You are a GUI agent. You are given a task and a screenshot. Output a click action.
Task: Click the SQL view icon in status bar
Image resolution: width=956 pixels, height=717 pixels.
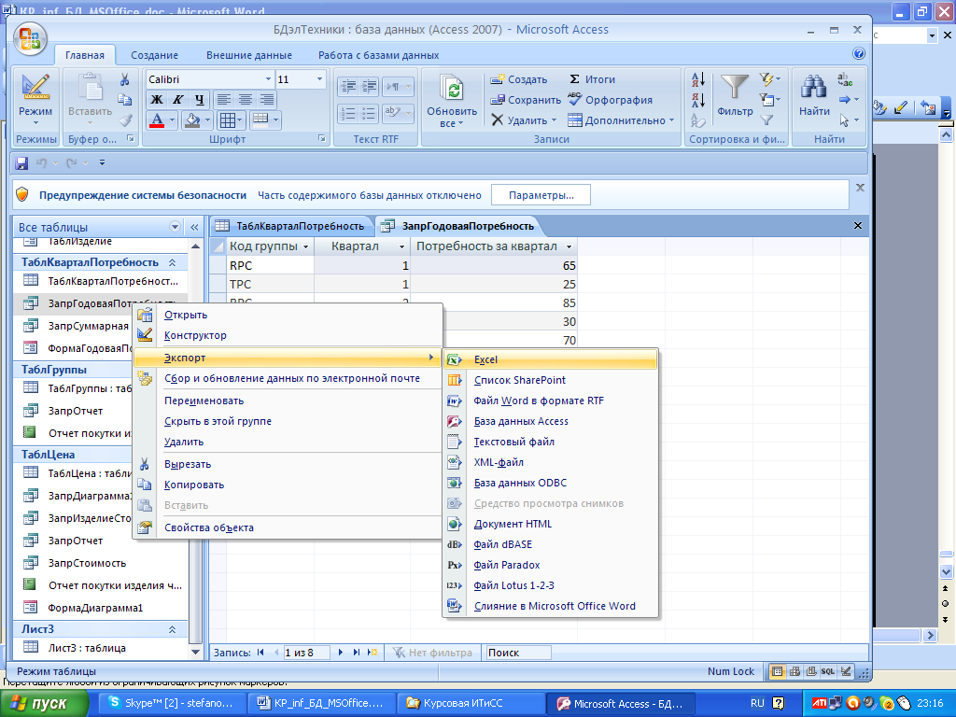828,671
